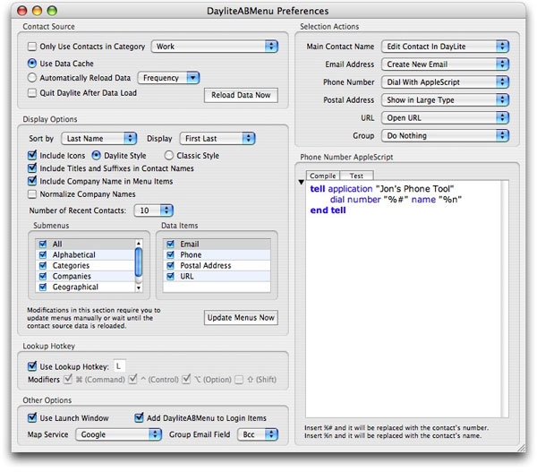
Task: Choose the Daylite Style radio button
Action: pyautogui.click(x=97, y=155)
